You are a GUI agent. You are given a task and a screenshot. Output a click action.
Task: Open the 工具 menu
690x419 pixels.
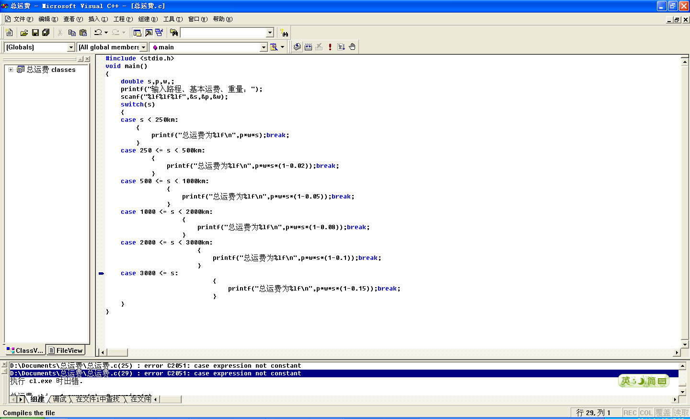[173, 19]
